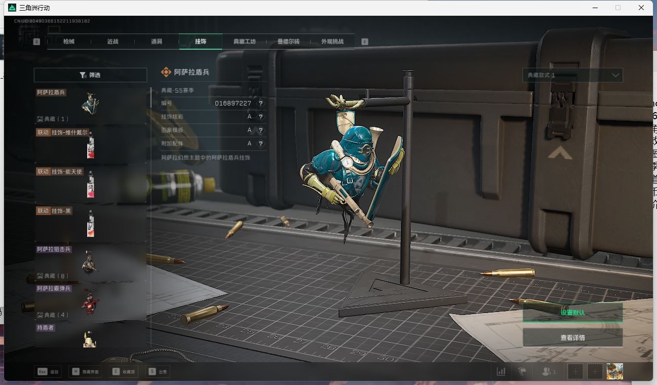The height and width of the screenshot is (385, 657).
Task: Expand the 典藏款式 1 dropdown
Action: (572, 75)
